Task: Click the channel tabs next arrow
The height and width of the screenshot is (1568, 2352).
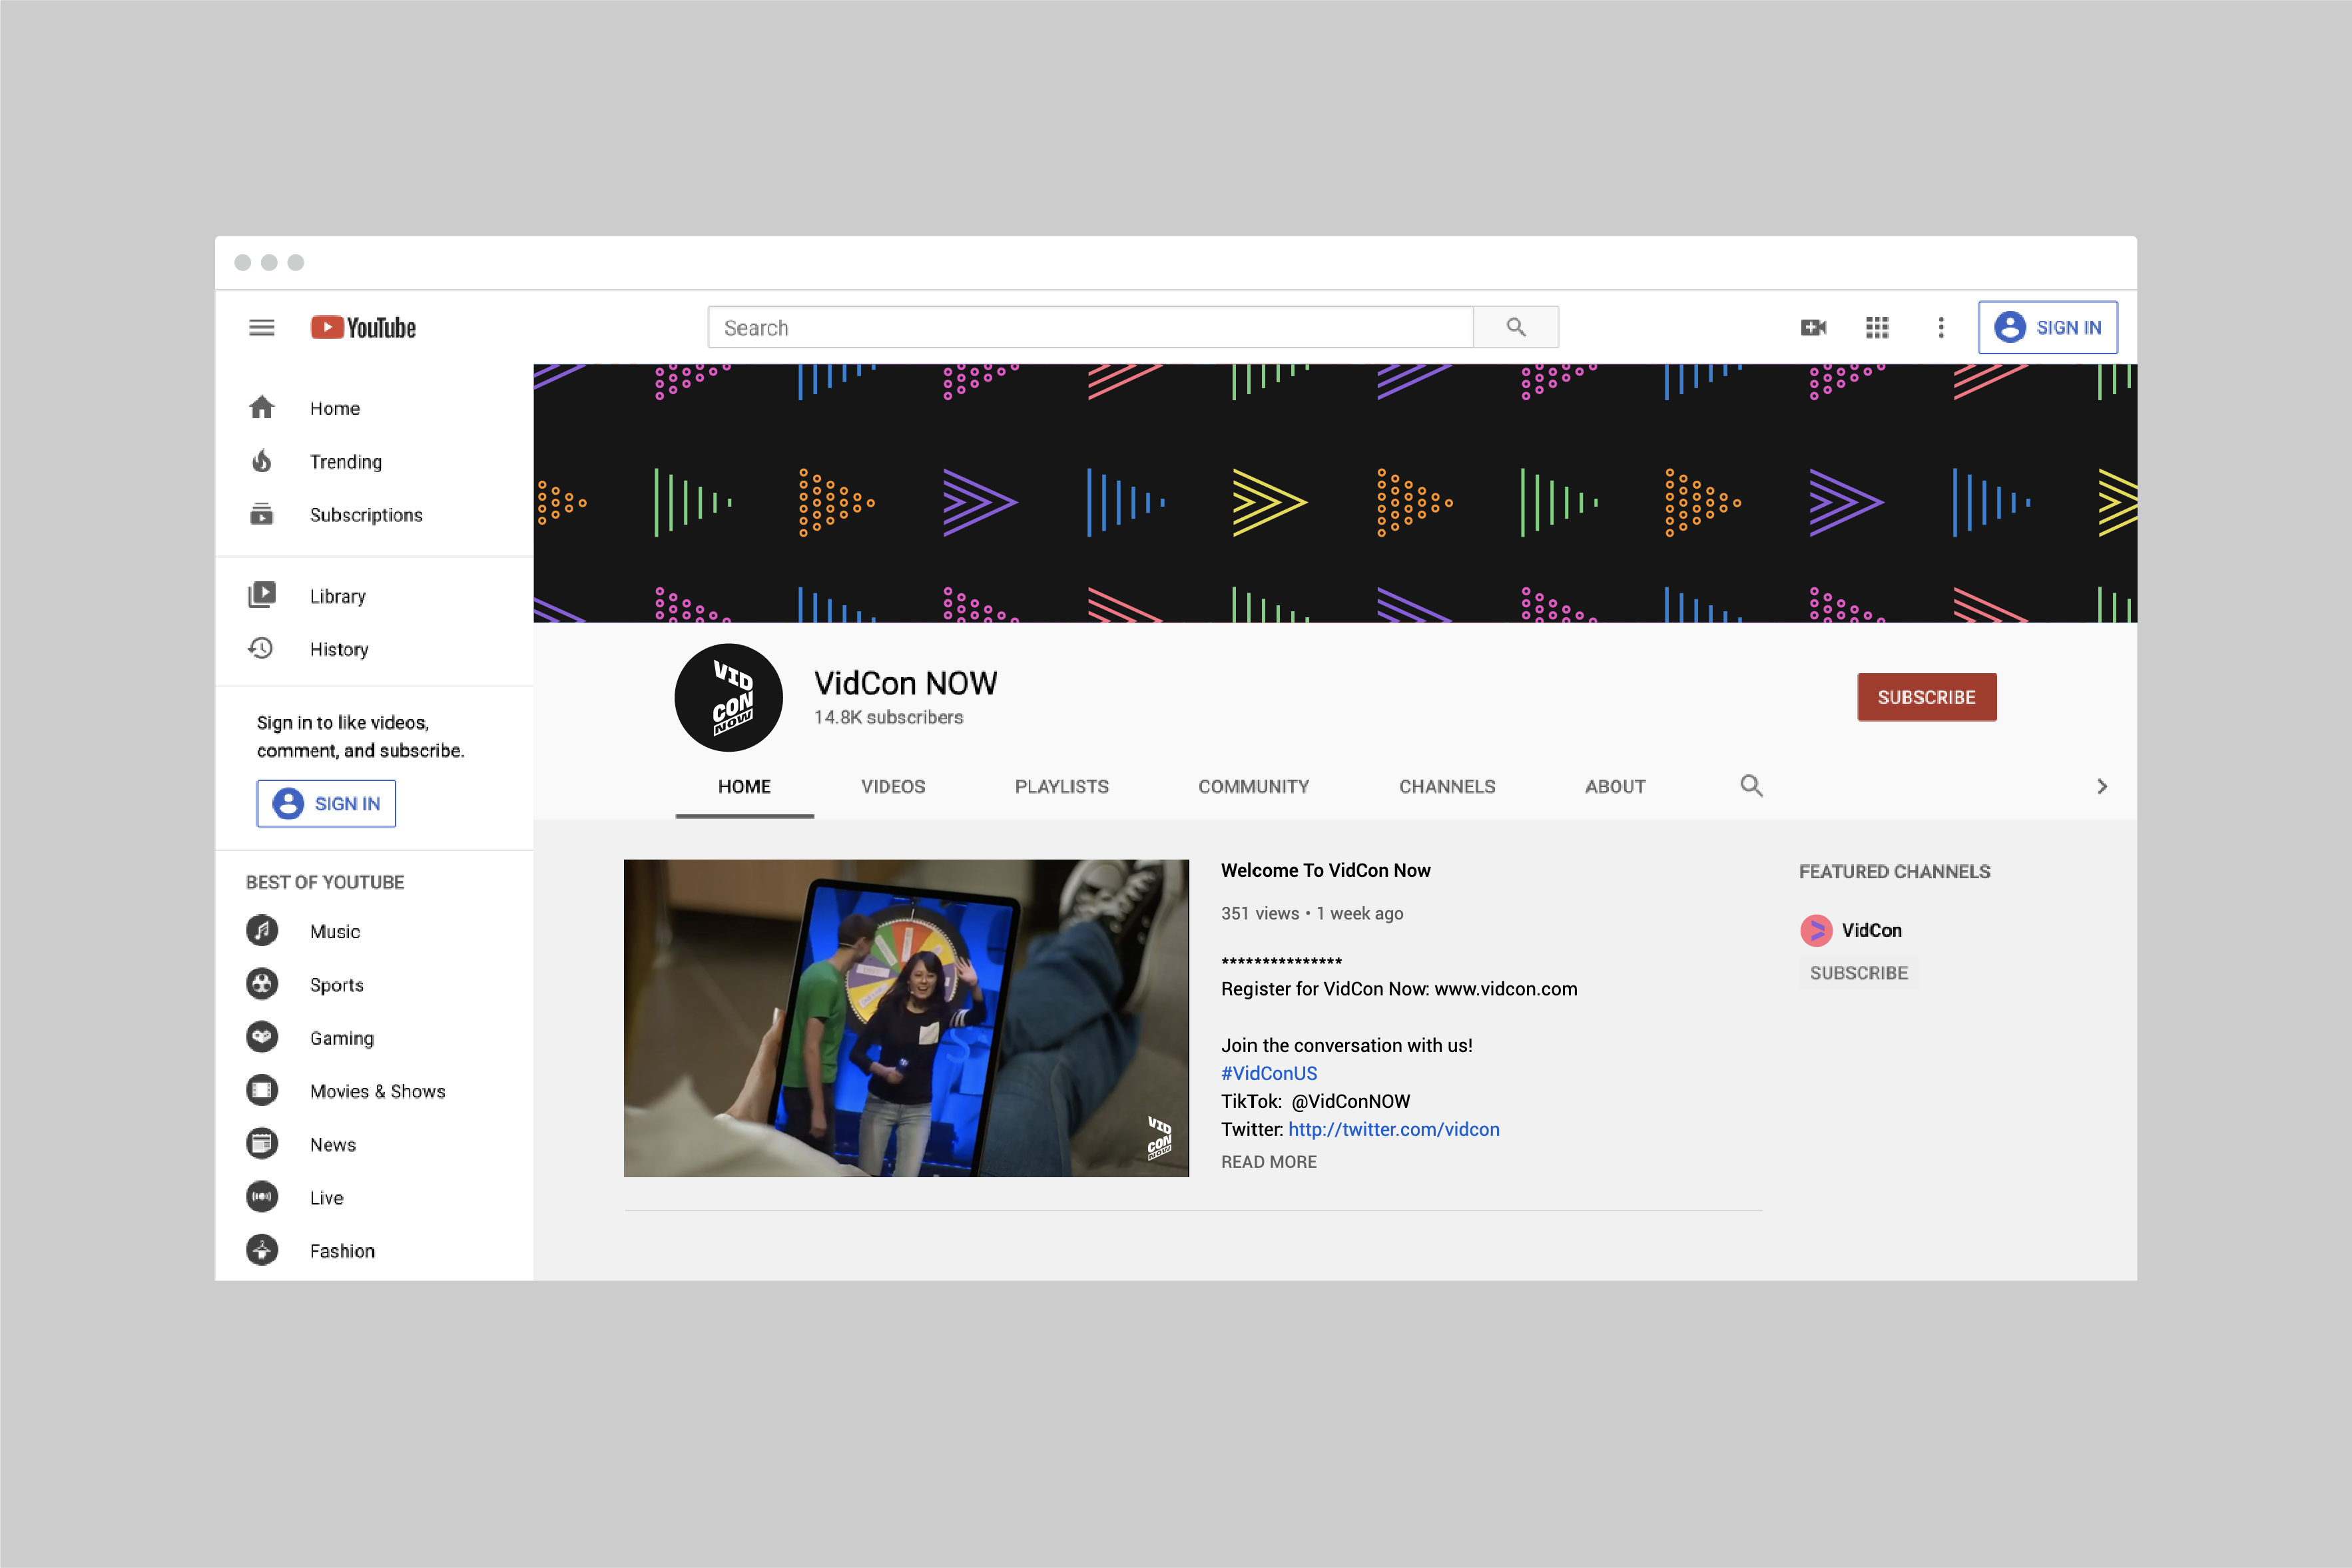Action: pos(2102,786)
